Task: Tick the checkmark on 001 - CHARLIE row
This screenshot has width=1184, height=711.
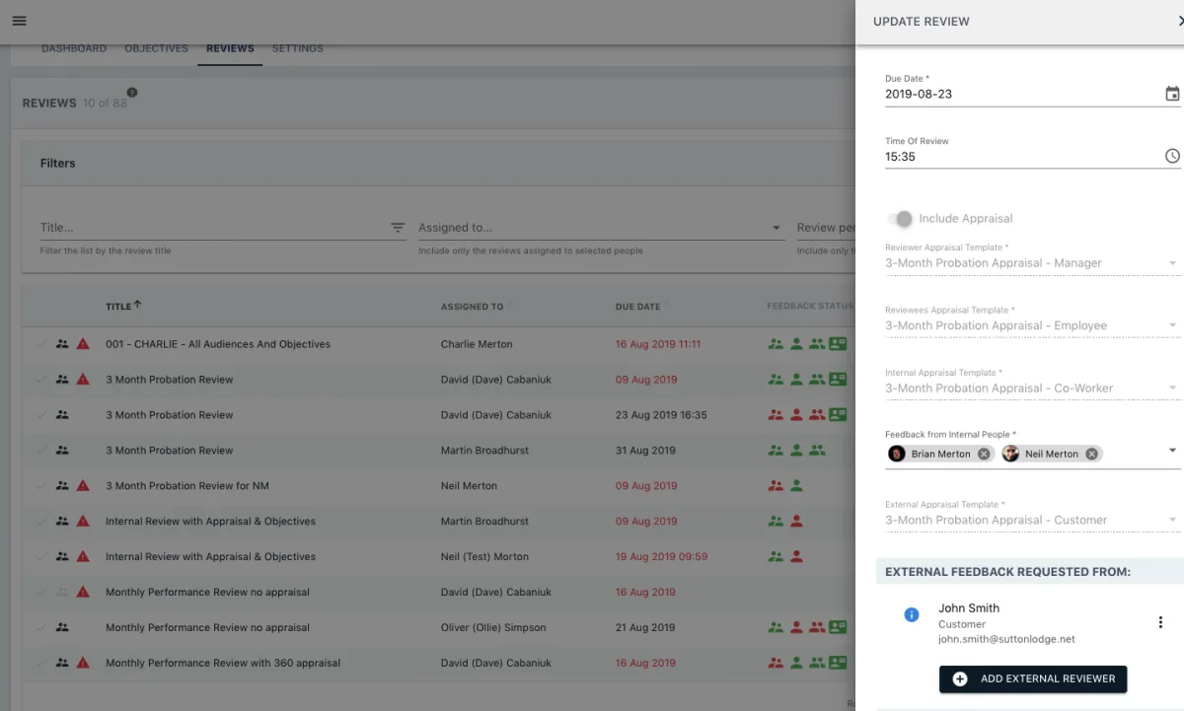Action: (x=40, y=344)
